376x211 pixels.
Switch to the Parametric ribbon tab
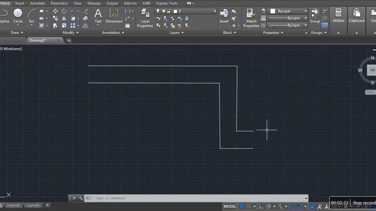pos(59,3)
